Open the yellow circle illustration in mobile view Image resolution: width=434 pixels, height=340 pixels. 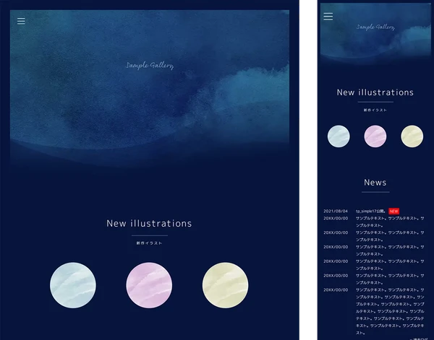[412, 136]
